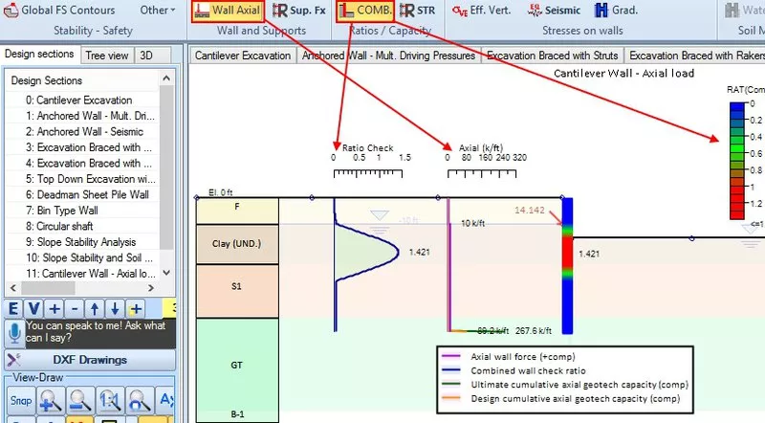
Task: Click the Clay (UND.) soil layer
Action: (237, 244)
